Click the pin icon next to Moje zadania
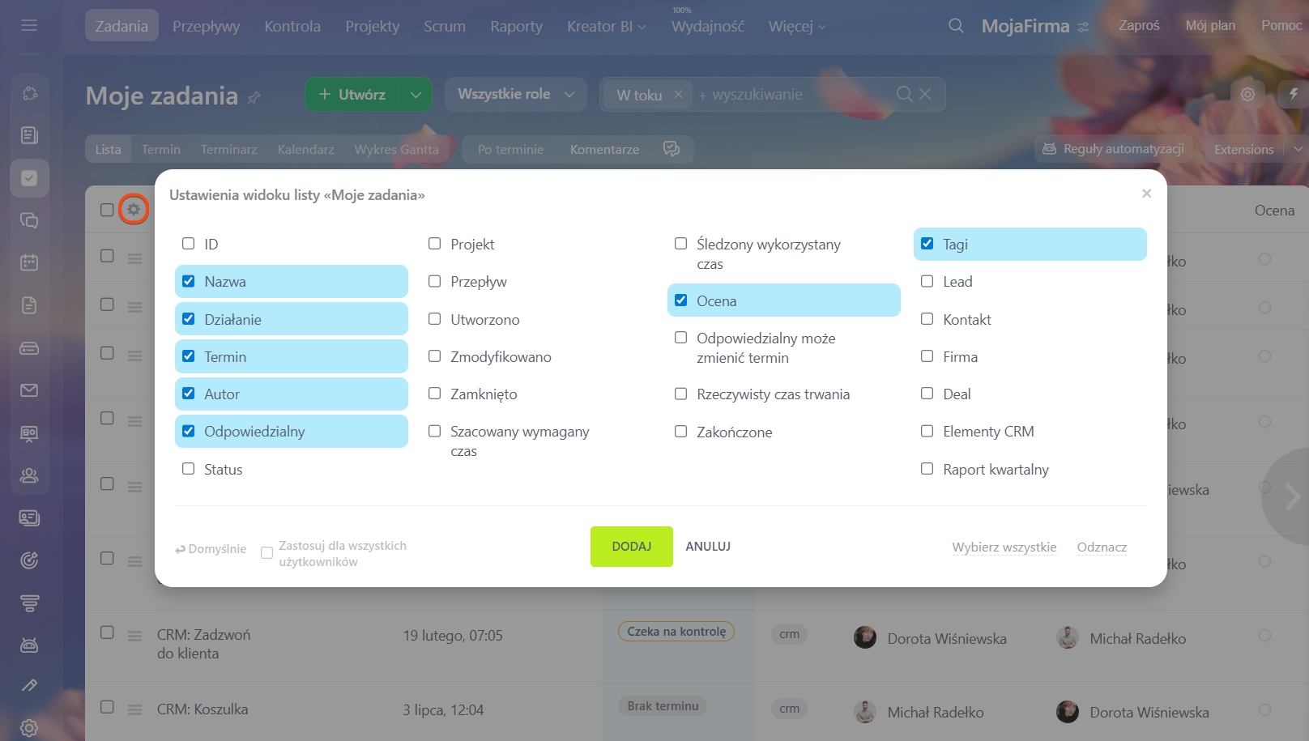This screenshot has width=1309, height=741. 254,97
